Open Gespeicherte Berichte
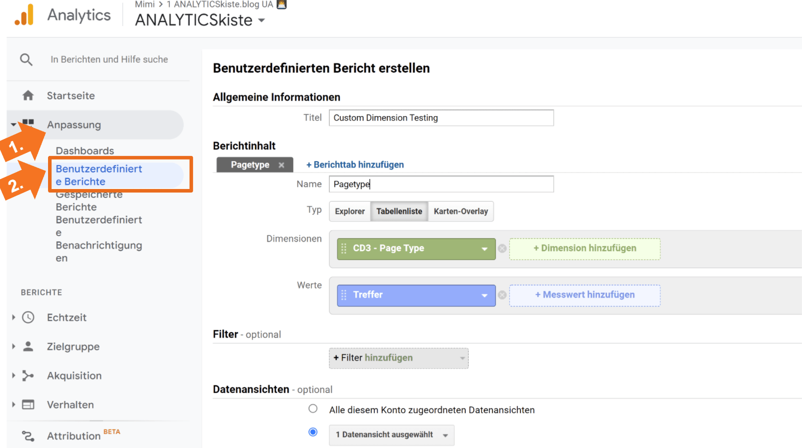802x448 pixels. (89, 201)
